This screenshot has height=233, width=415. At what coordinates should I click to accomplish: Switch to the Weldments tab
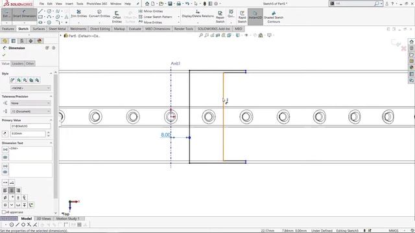(x=78, y=28)
